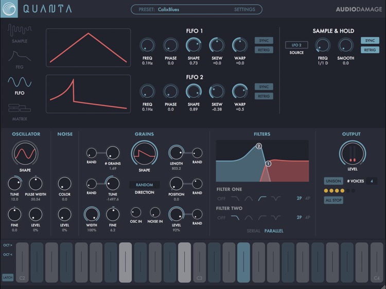Toggle FLFO 2 Sync
386x289 pixels.
tap(264, 87)
